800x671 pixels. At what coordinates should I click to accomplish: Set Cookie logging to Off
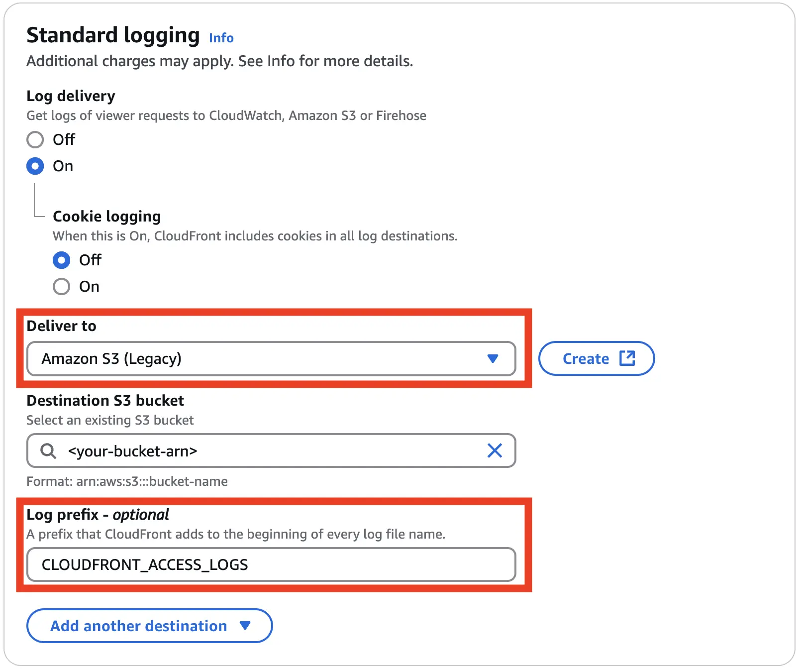click(62, 260)
